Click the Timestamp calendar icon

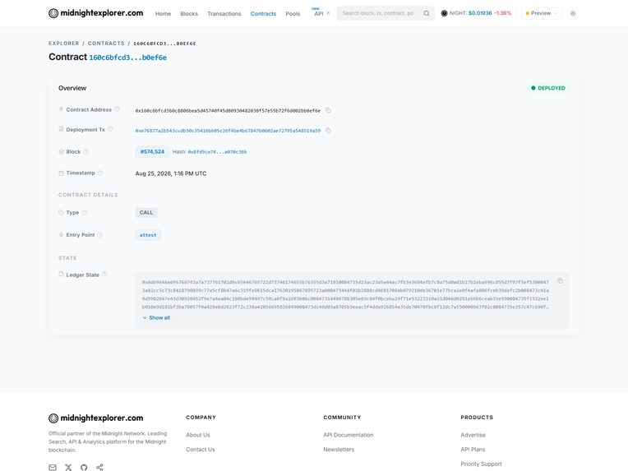coord(61,173)
